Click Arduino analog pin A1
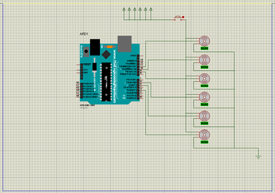 click(79, 86)
